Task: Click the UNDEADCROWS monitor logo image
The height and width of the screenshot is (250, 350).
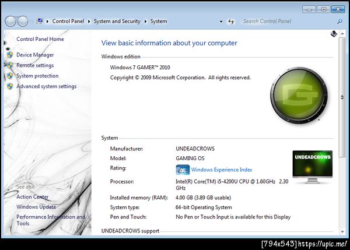Action: 313,167
